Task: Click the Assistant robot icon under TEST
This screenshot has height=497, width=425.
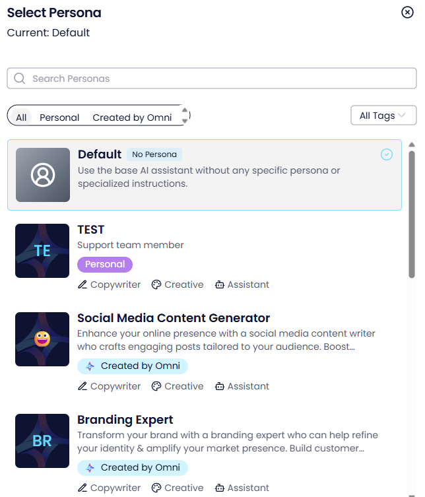Action: pos(218,284)
